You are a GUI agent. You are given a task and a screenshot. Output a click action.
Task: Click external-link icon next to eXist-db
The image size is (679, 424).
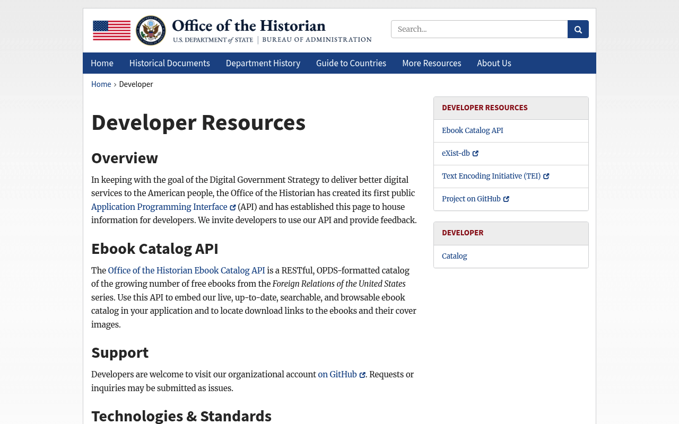point(476,154)
